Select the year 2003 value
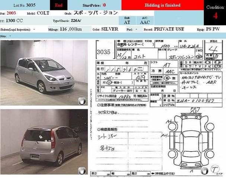The height and width of the screenshot is (178, 226). (x=11, y=13)
